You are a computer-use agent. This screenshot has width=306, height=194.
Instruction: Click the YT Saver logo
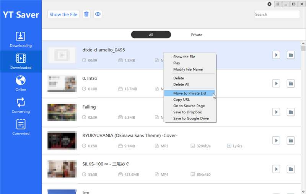[x=21, y=15]
